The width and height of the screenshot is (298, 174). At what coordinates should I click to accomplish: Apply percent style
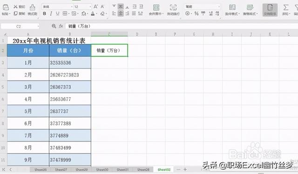pyautogui.click(x=196, y=13)
